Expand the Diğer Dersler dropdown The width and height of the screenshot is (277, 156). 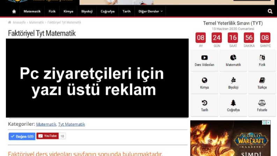click(x=150, y=11)
